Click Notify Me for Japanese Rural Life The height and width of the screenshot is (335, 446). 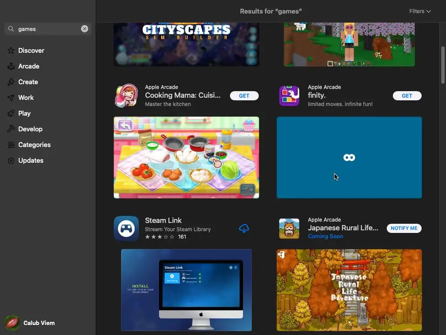pos(404,228)
